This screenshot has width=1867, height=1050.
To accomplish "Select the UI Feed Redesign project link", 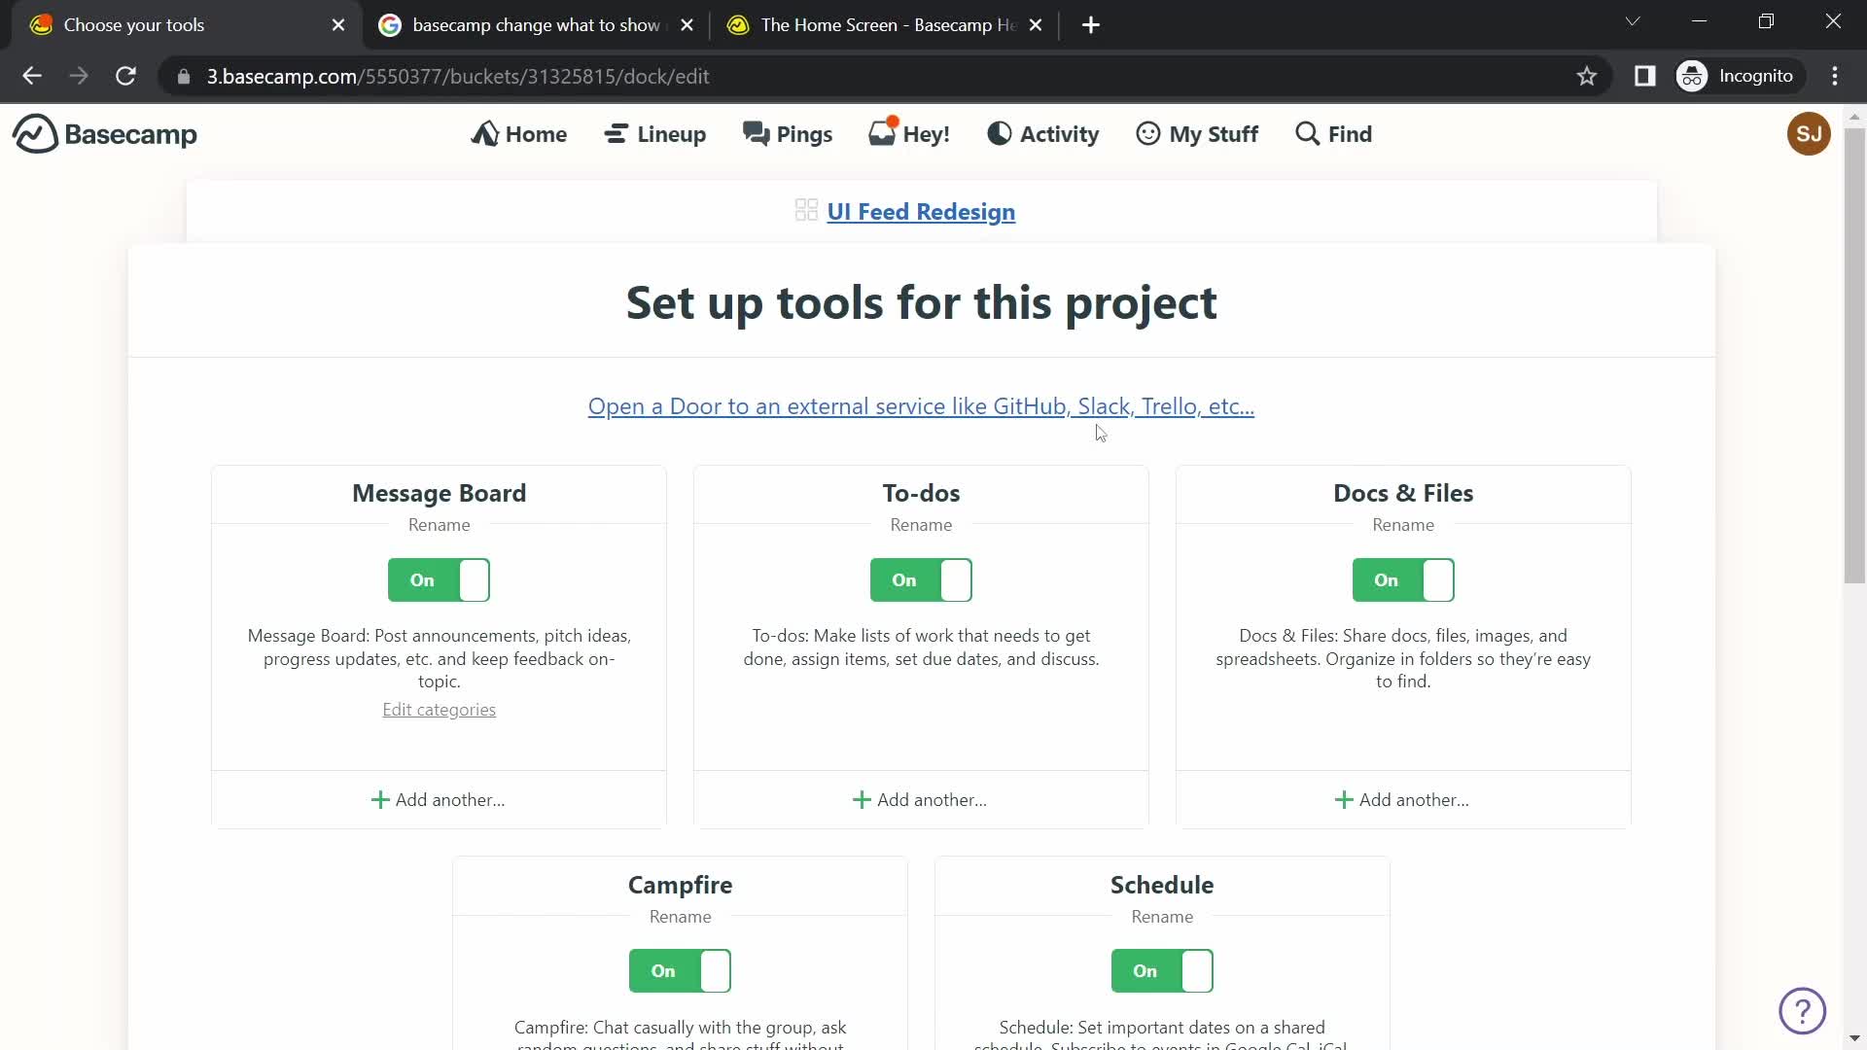I will pos(921,212).
